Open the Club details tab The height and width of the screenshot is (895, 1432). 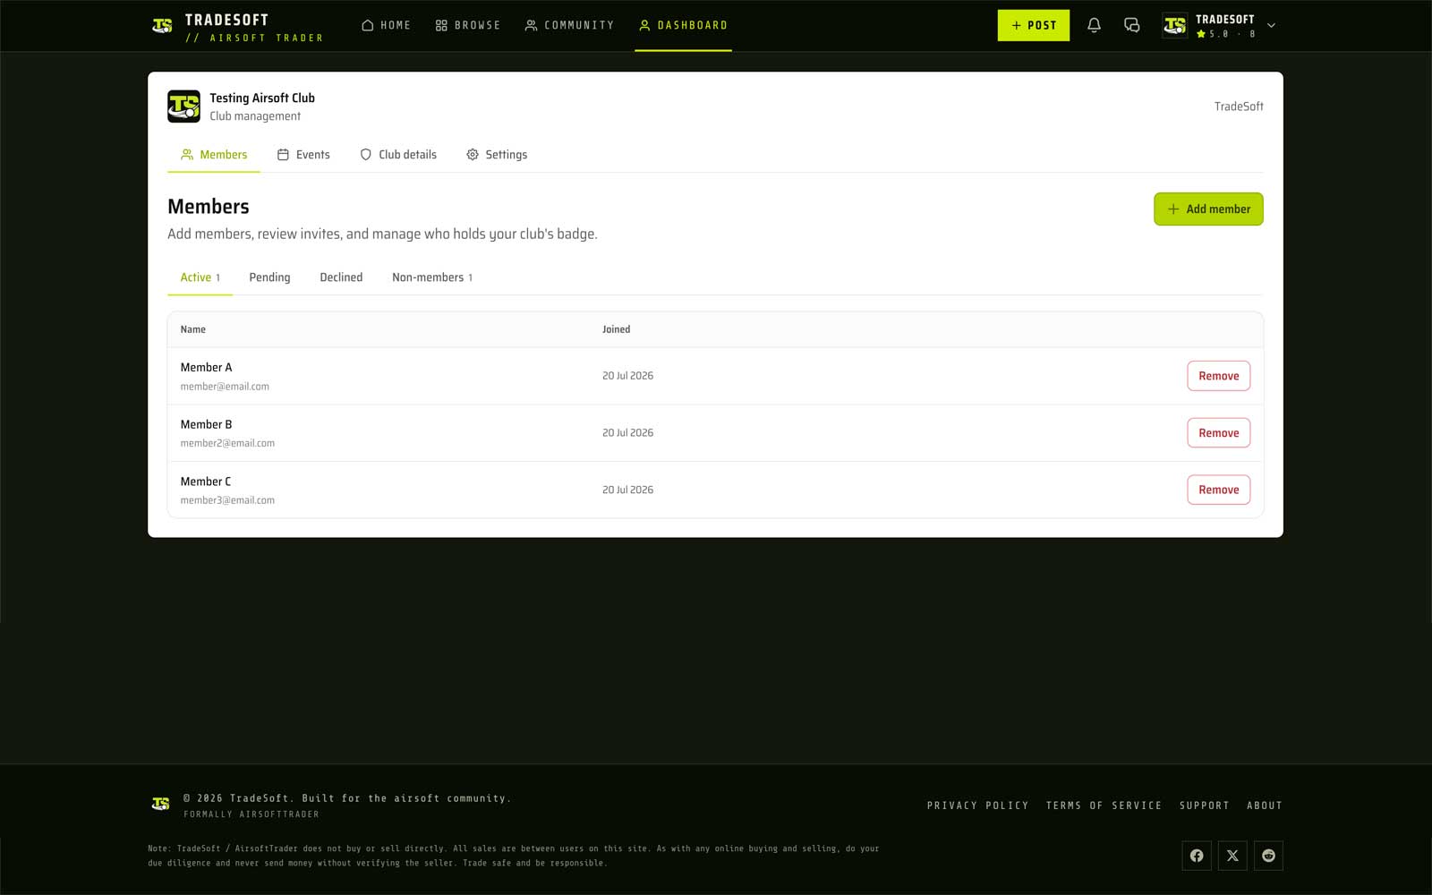tap(398, 155)
